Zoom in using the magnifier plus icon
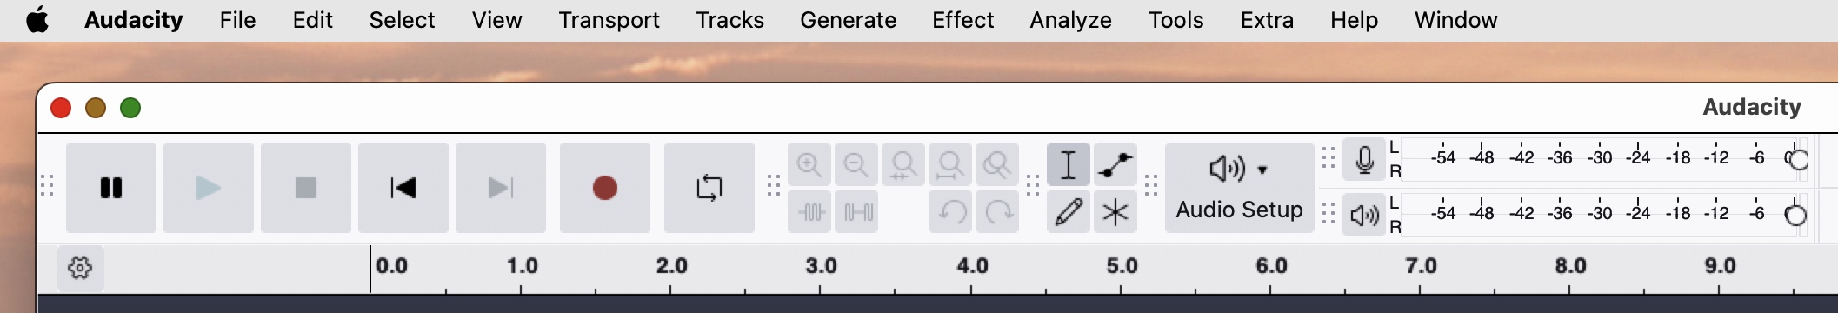The image size is (1838, 313). pyautogui.click(x=809, y=165)
